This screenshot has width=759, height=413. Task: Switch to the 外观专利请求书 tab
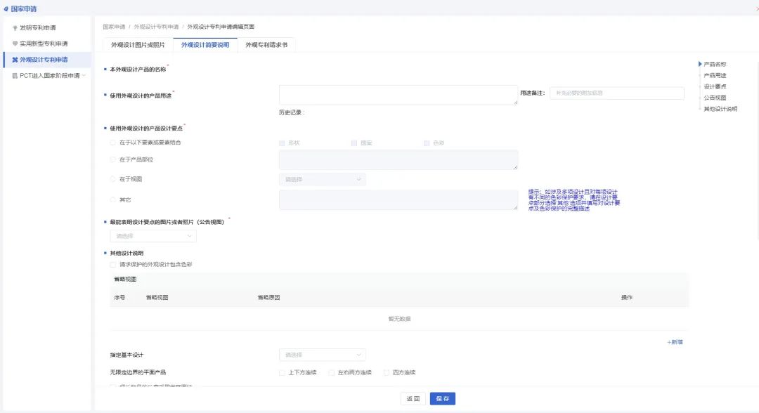(266, 45)
